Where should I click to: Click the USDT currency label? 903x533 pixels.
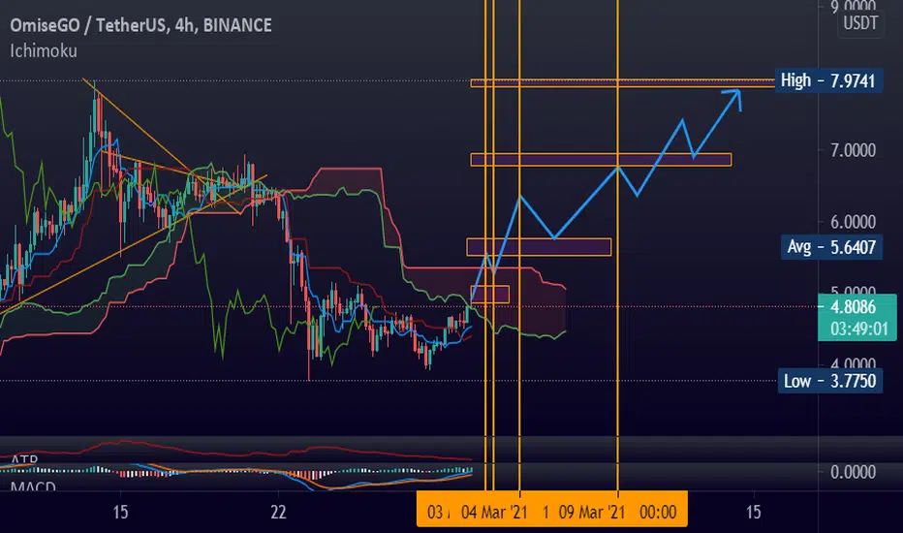(860, 23)
